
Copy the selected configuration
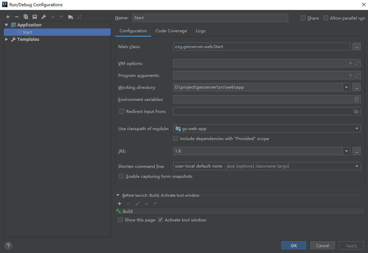click(x=26, y=17)
